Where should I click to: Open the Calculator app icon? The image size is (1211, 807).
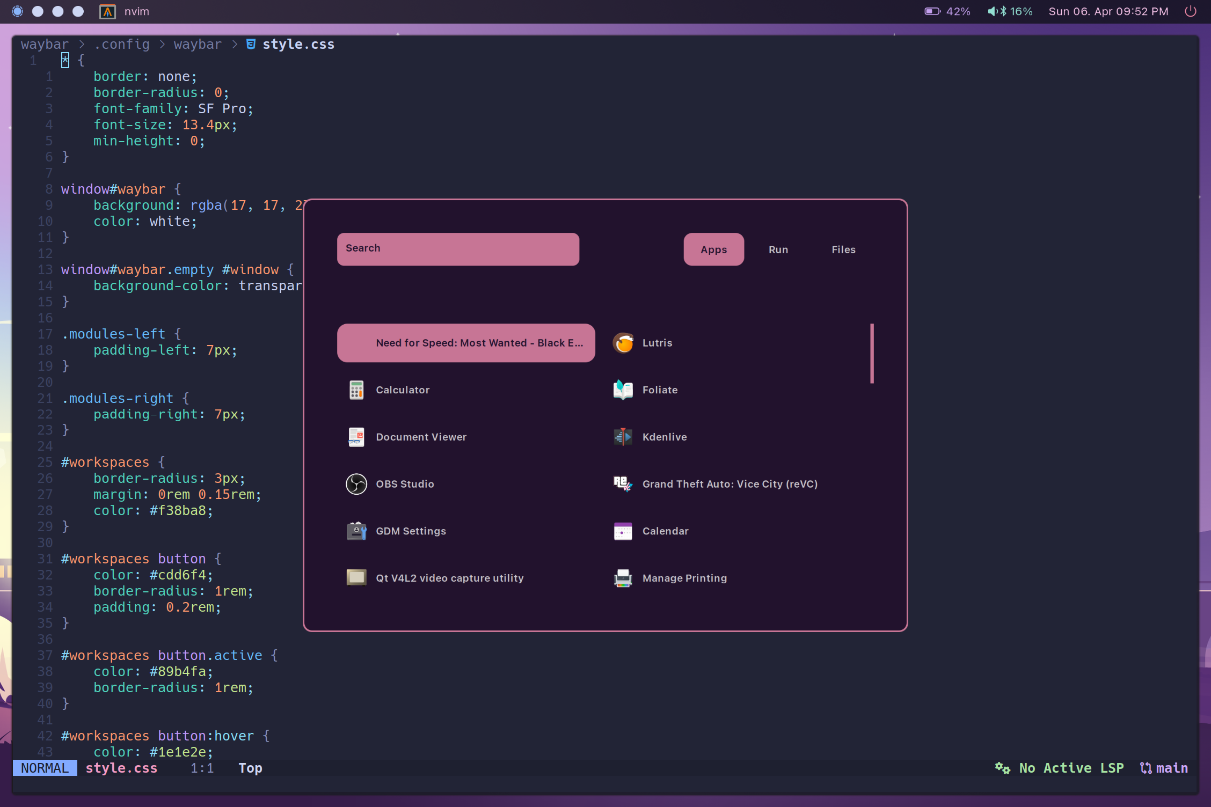pos(356,390)
